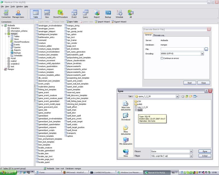Open the Connection toolbar icon
This screenshot has height=175, width=219.
click(6, 14)
